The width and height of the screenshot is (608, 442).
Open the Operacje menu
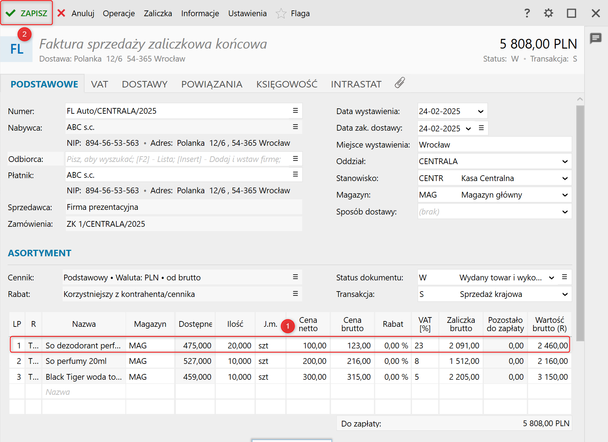coord(119,13)
